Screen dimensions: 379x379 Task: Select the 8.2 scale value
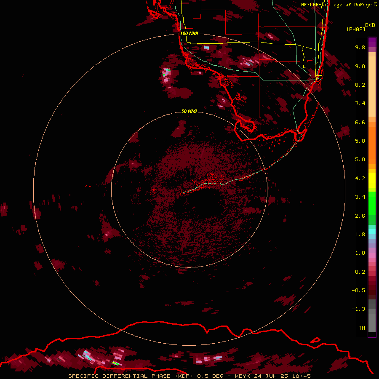pyautogui.click(x=360, y=85)
